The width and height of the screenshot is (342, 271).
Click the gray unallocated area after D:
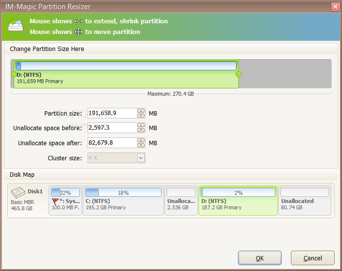285,74
